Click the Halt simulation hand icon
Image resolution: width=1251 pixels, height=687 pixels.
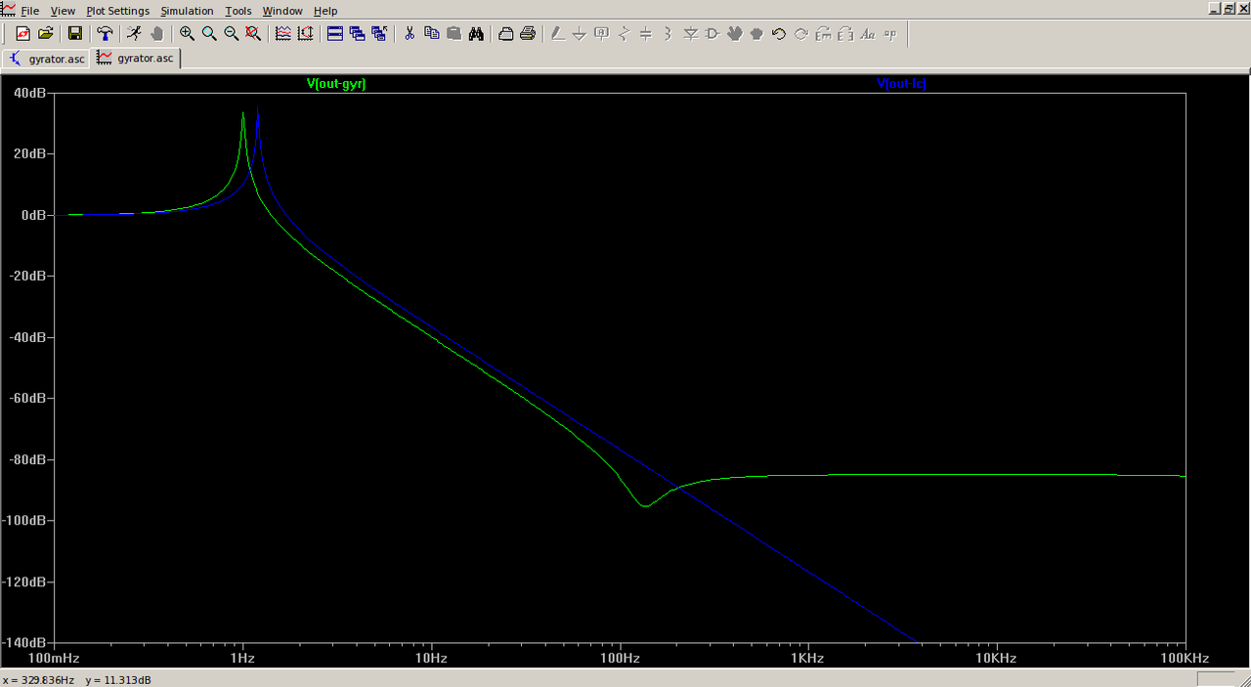[x=156, y=33]
